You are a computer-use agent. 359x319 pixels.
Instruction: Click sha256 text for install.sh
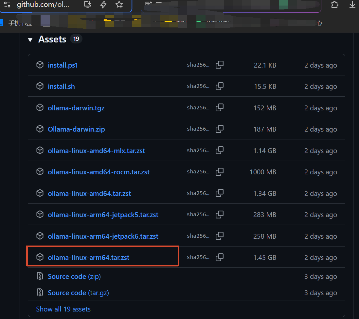tap(198, 86)
